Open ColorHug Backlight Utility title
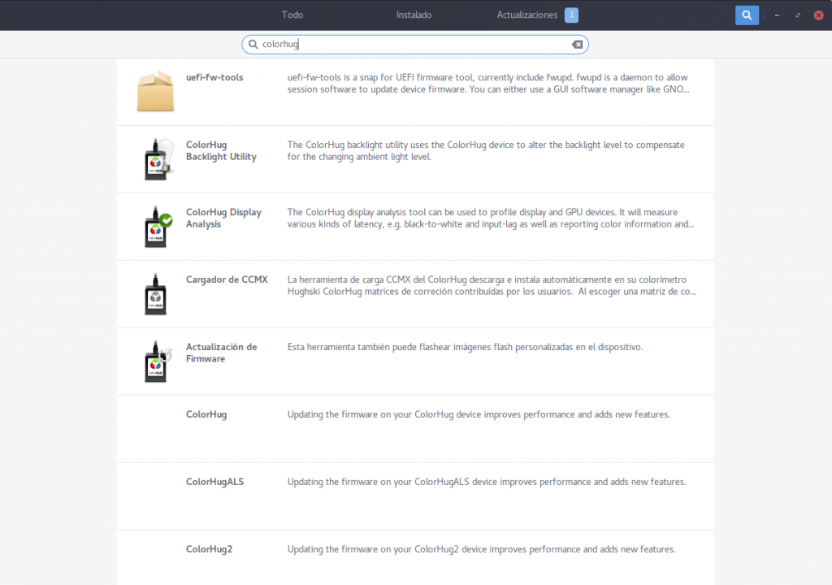Image resolution: width=832 pixels, height=585 pixels. [221, 151]
